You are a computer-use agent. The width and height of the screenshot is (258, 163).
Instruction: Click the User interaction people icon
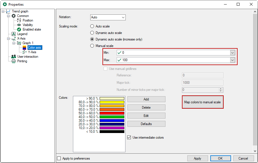tap(14, 57)
